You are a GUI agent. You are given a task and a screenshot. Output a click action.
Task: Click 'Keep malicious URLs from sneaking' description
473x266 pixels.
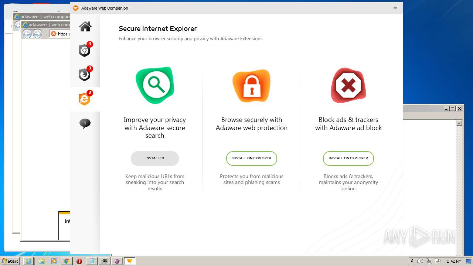pyautogui.click(x=155, y=183)
